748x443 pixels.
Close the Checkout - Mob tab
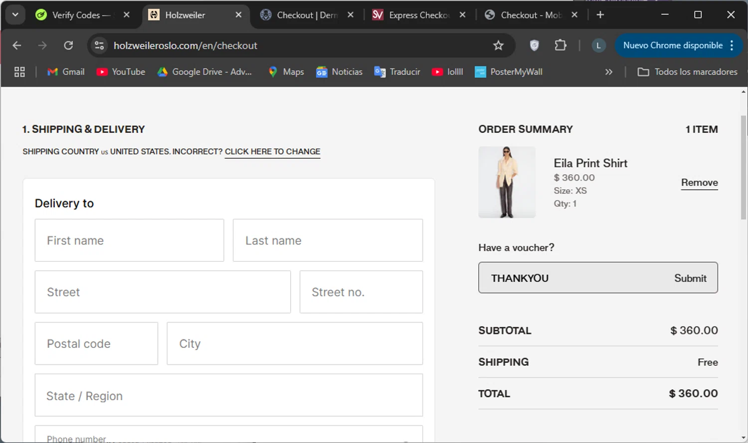point(574,15)
